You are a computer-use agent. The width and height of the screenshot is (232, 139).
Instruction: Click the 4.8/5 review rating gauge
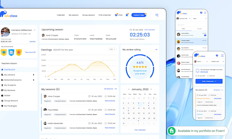[x=140, y=67]
